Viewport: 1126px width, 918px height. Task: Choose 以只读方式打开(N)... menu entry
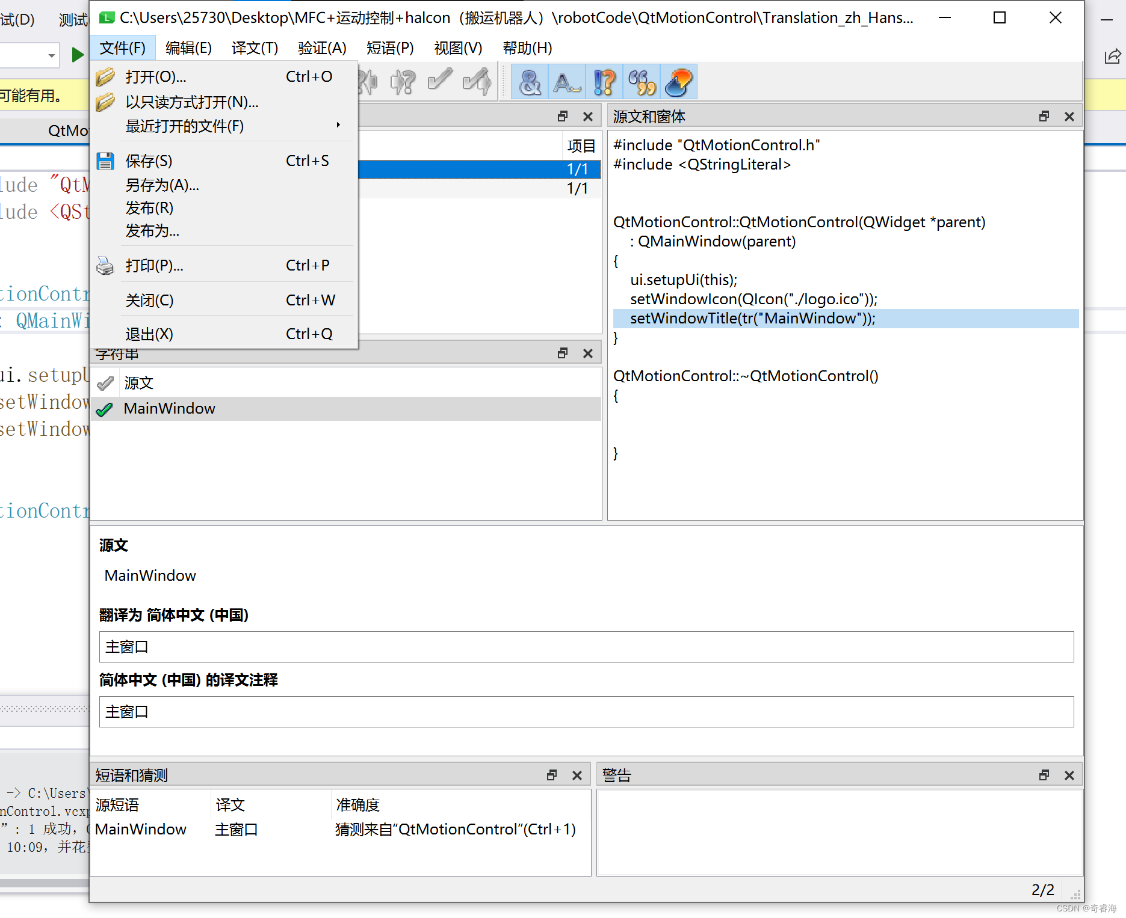[224, 102]
